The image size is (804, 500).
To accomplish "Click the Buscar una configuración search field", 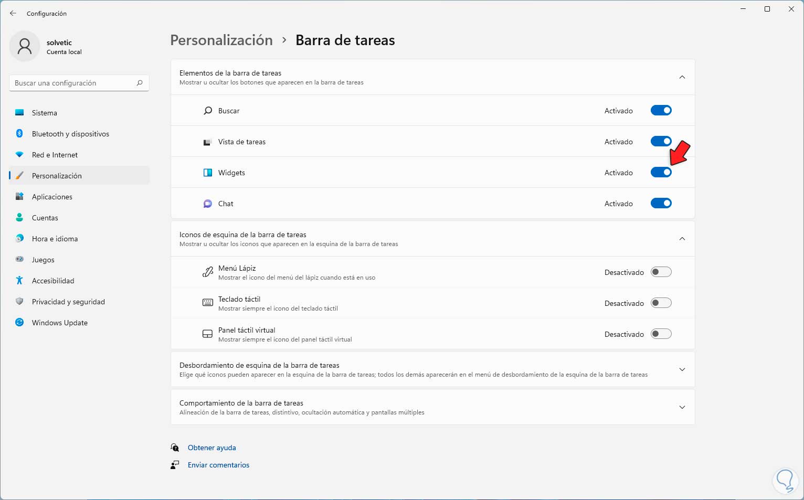I will pos(73,83).
